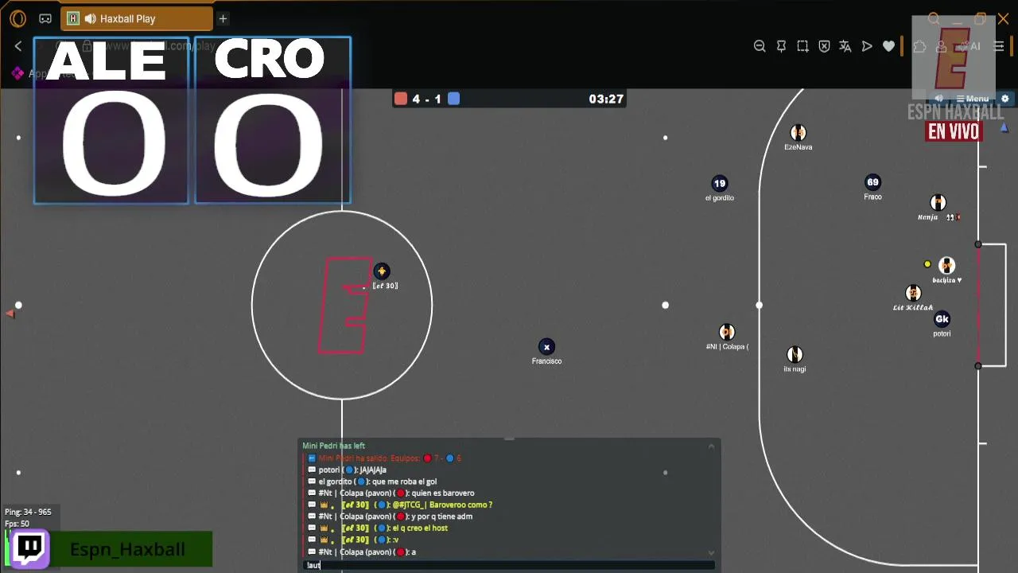The width and height of the screenshot is (1018, 573).
Task: Click the goalkeeper 'Gk' potori disc
Action: 942,319
